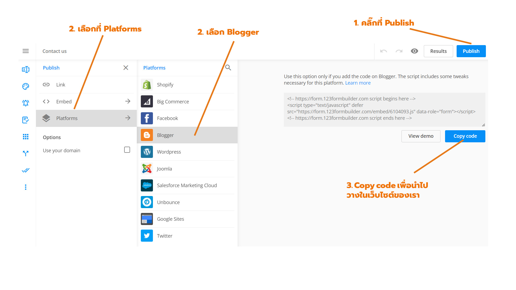Screen dimensions: 516x290
Task: Click the Copy code button
Action: (465, 136)
